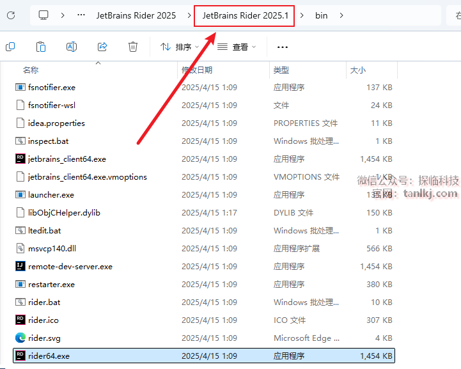461x369 pixels.
Task: Sort files by the 大小 column header
Action: pyautogui.click(x=357, y=70)
